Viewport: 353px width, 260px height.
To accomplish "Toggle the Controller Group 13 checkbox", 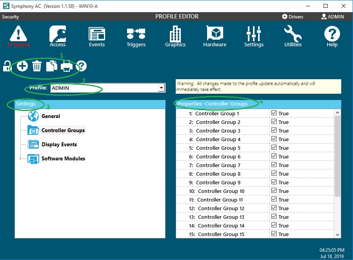I will [x=274, y=216].
